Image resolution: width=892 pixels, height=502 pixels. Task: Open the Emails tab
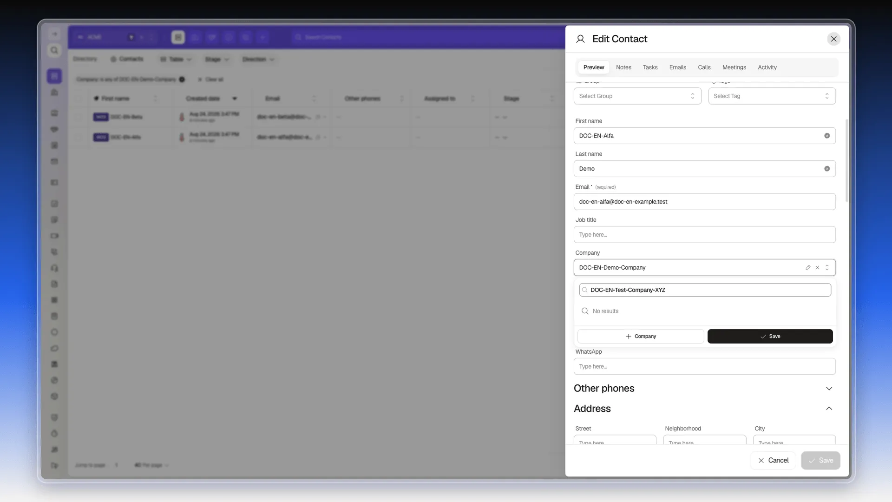677,67
